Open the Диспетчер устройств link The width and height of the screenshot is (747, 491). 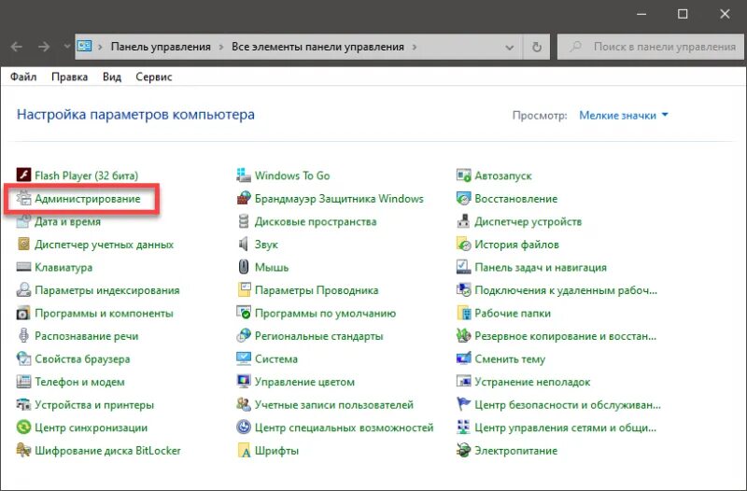pyautogui.click(x=528, y=221)
